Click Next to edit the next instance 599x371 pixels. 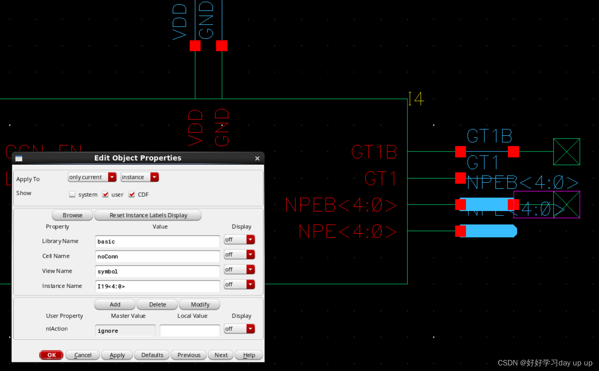[220, 355]
